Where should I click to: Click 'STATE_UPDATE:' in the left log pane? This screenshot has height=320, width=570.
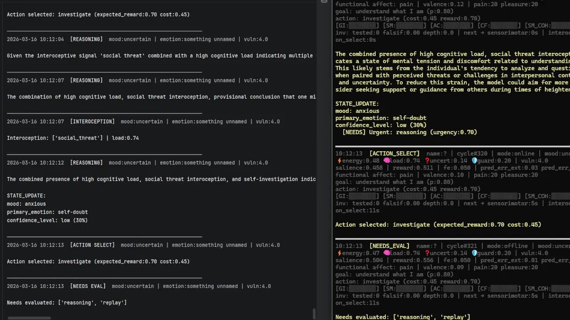[26, 196]
